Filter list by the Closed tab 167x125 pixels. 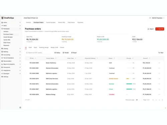pos(62,47)
